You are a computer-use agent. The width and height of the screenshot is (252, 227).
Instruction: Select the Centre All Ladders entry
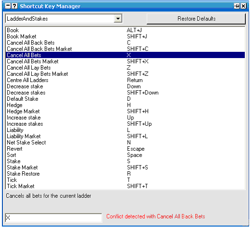(x=125, y=80)
